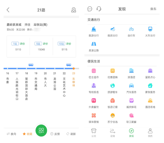Screen dimensions: 164x143
Task: Open the 高速公路 highway icon
Action: coord(93,46)
